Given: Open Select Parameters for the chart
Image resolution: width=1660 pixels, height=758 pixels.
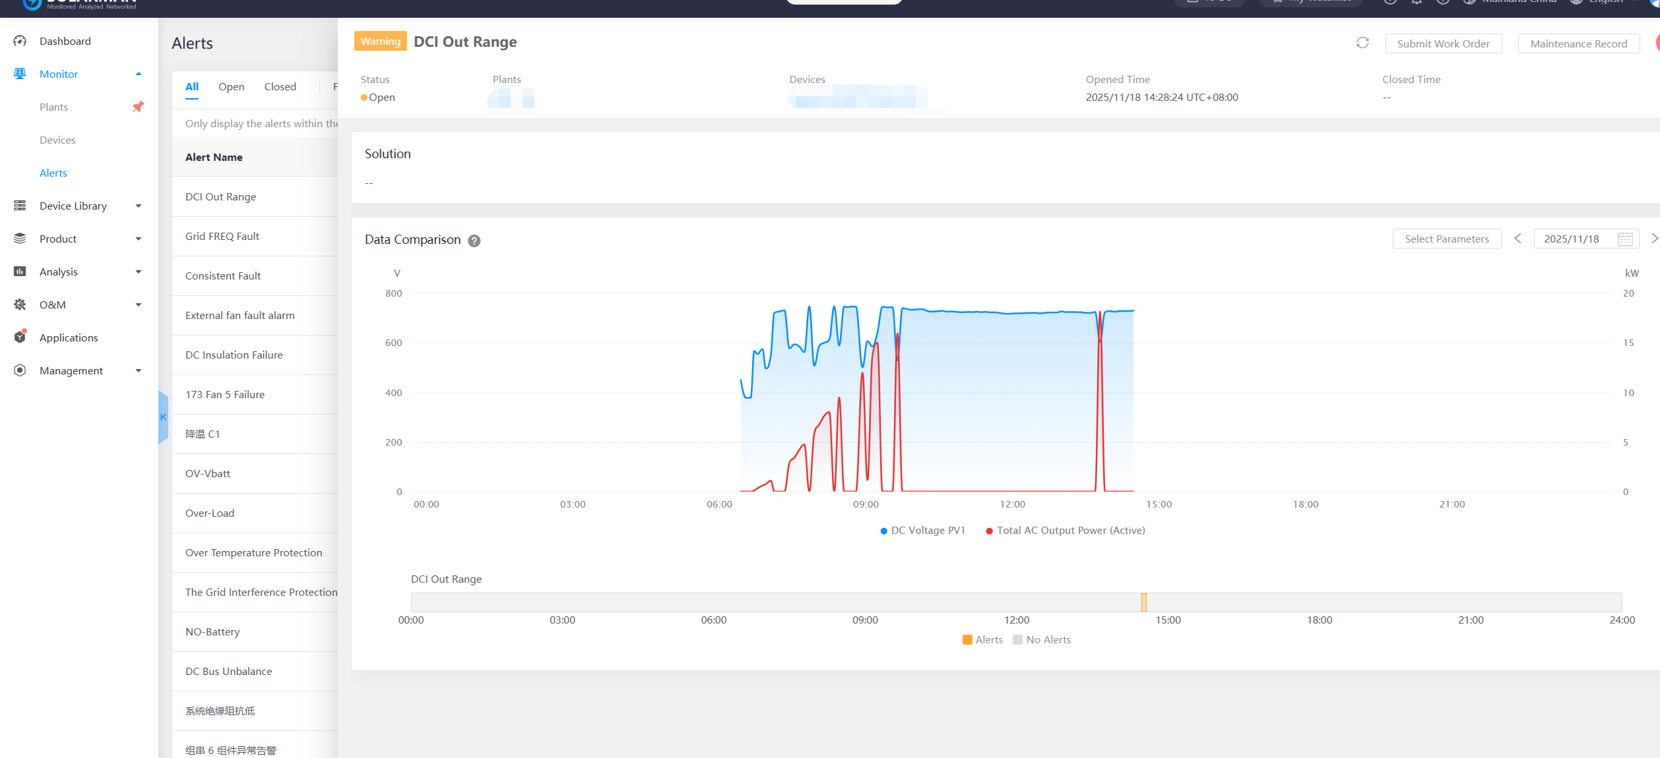Looking at the screenshot, I should (1446, 239).
